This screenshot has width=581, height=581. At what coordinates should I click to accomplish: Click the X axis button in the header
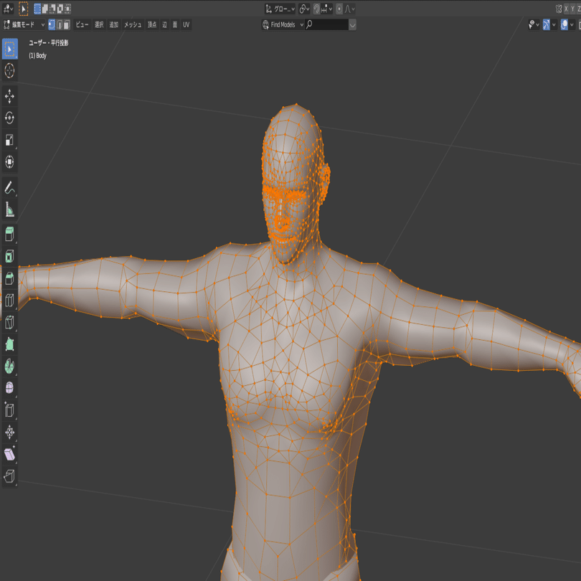(x=567, y=8)
